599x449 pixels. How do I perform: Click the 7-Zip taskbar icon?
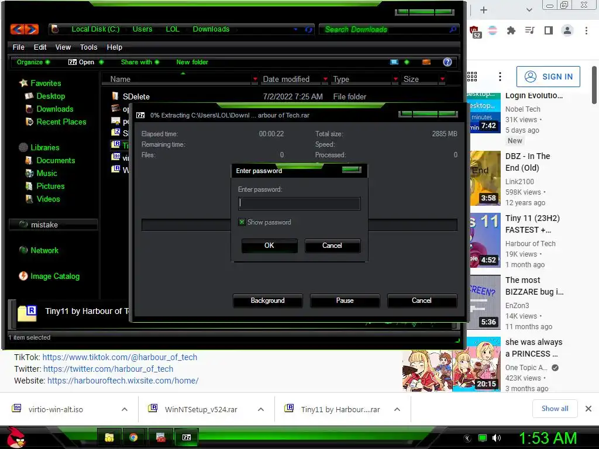pyautogui.click(x=187, y=437)
